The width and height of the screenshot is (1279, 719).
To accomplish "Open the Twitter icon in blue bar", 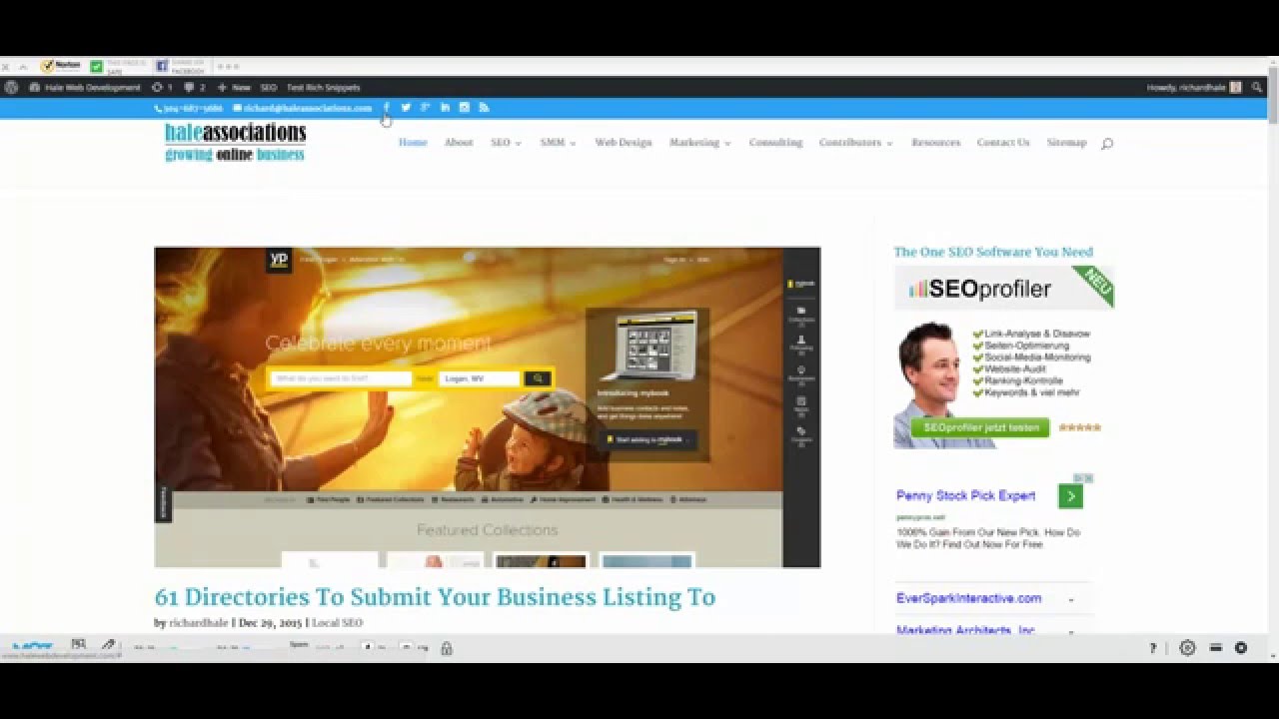I will tap(406, 108).
